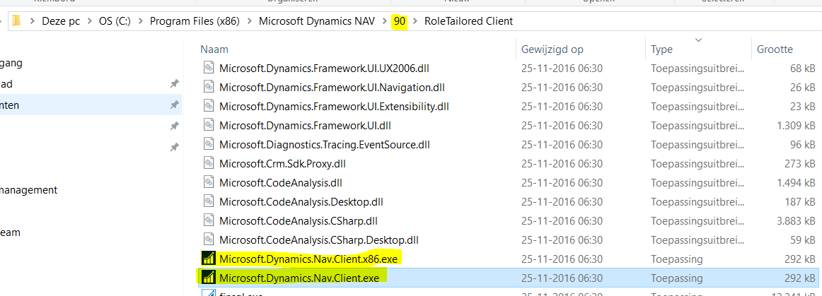
Task: Sort by Gewijzigd op column header
Action: tap(552, 49)
